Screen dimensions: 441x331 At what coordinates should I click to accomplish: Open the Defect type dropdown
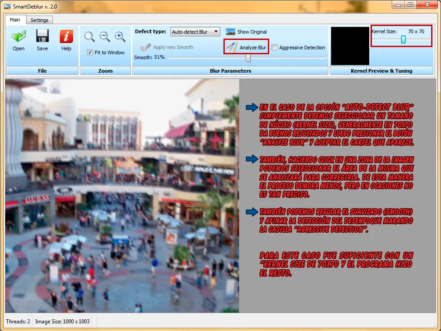[x=195, y=32]
